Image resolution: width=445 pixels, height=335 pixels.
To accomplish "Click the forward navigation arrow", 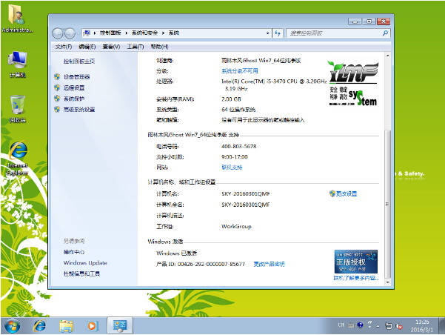I will pyautogui.click(x=70, y=33).
